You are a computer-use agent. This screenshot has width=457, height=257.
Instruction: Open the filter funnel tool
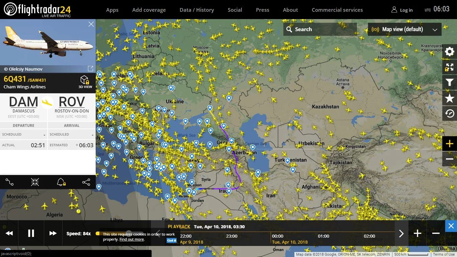[450, 83]
